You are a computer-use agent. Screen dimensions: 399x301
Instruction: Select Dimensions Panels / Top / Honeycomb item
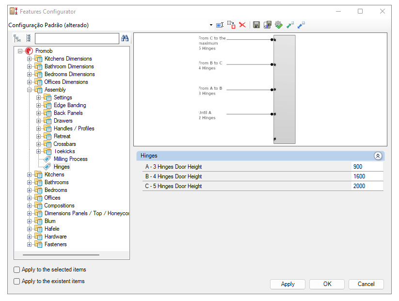[86, 213]
